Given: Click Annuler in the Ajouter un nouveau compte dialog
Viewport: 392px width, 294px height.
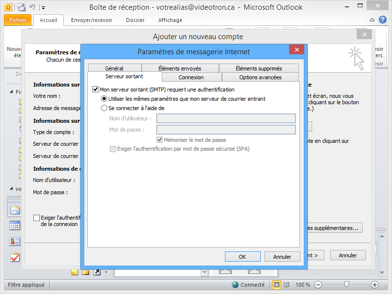Looking at the screenshot, I should click(348, 255).
